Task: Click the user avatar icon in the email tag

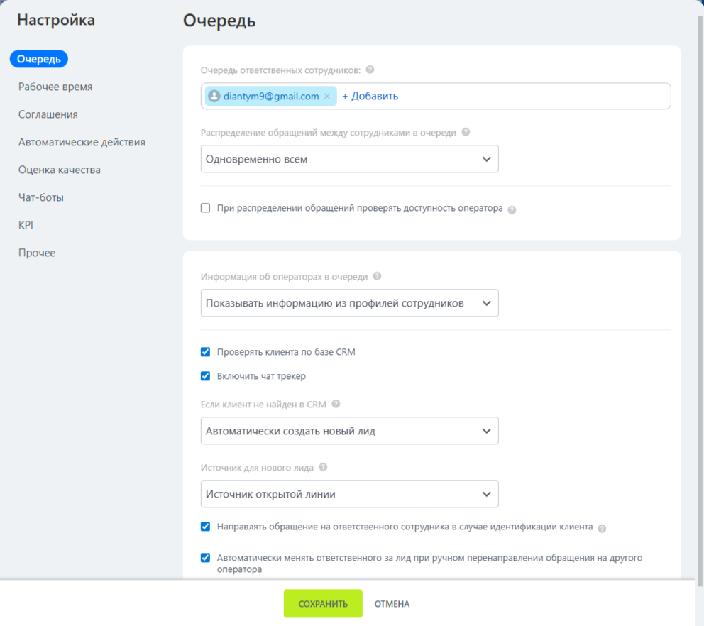Action: pyautogui.click(x=214, y=97)
